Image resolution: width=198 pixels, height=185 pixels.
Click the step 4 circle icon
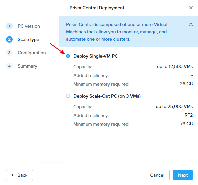pos(9,66)
